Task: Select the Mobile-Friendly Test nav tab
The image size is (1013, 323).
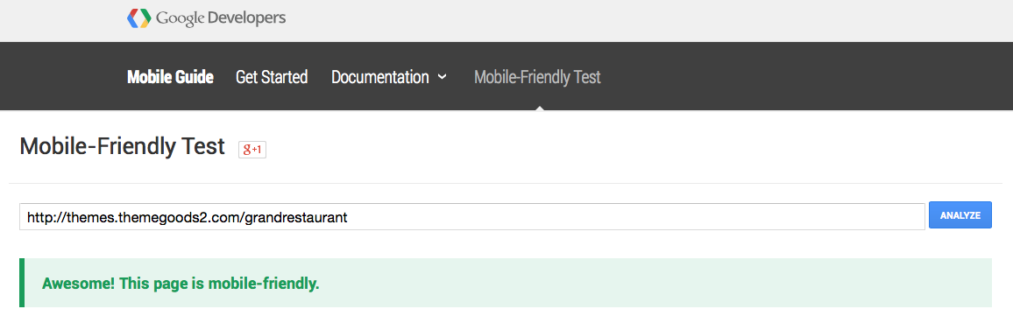Action: pos(537,77)
